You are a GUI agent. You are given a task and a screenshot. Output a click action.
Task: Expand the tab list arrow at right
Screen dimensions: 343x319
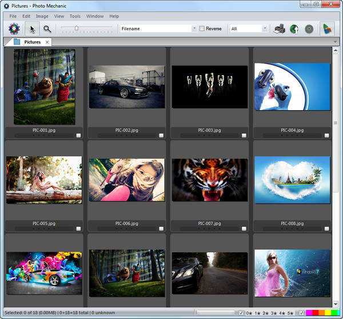[x=336, y=42]
